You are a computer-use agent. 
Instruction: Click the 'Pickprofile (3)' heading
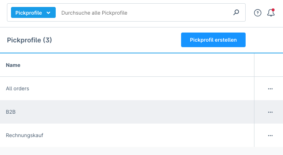click(29, 40)
